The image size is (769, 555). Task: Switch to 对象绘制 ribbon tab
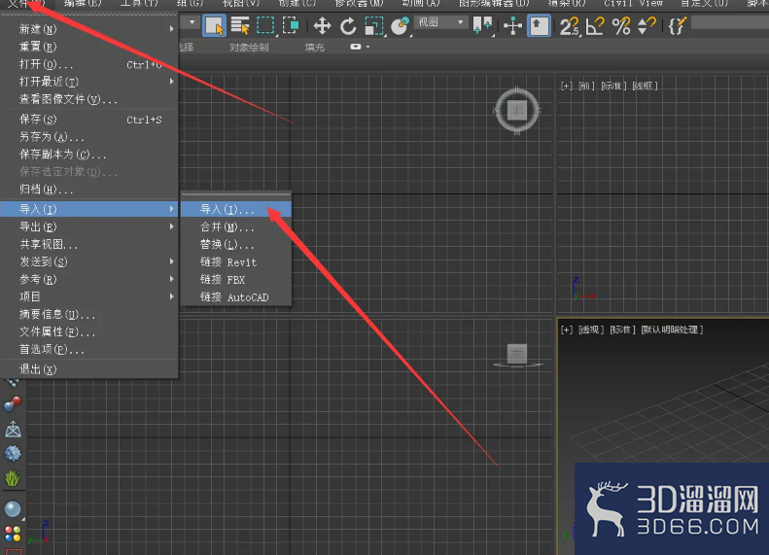pyautogui.click(x=249, y=48)
